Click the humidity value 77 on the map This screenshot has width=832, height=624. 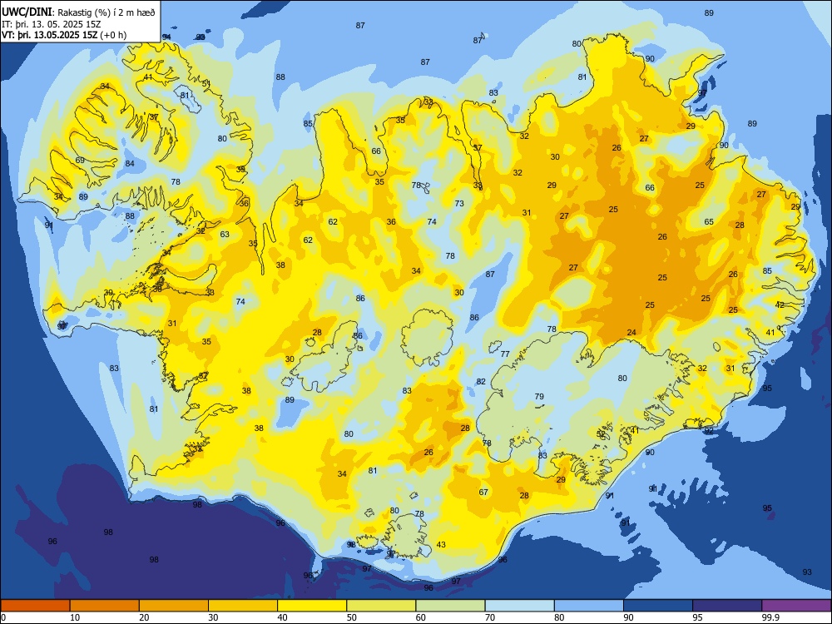(x=505, y=354)
